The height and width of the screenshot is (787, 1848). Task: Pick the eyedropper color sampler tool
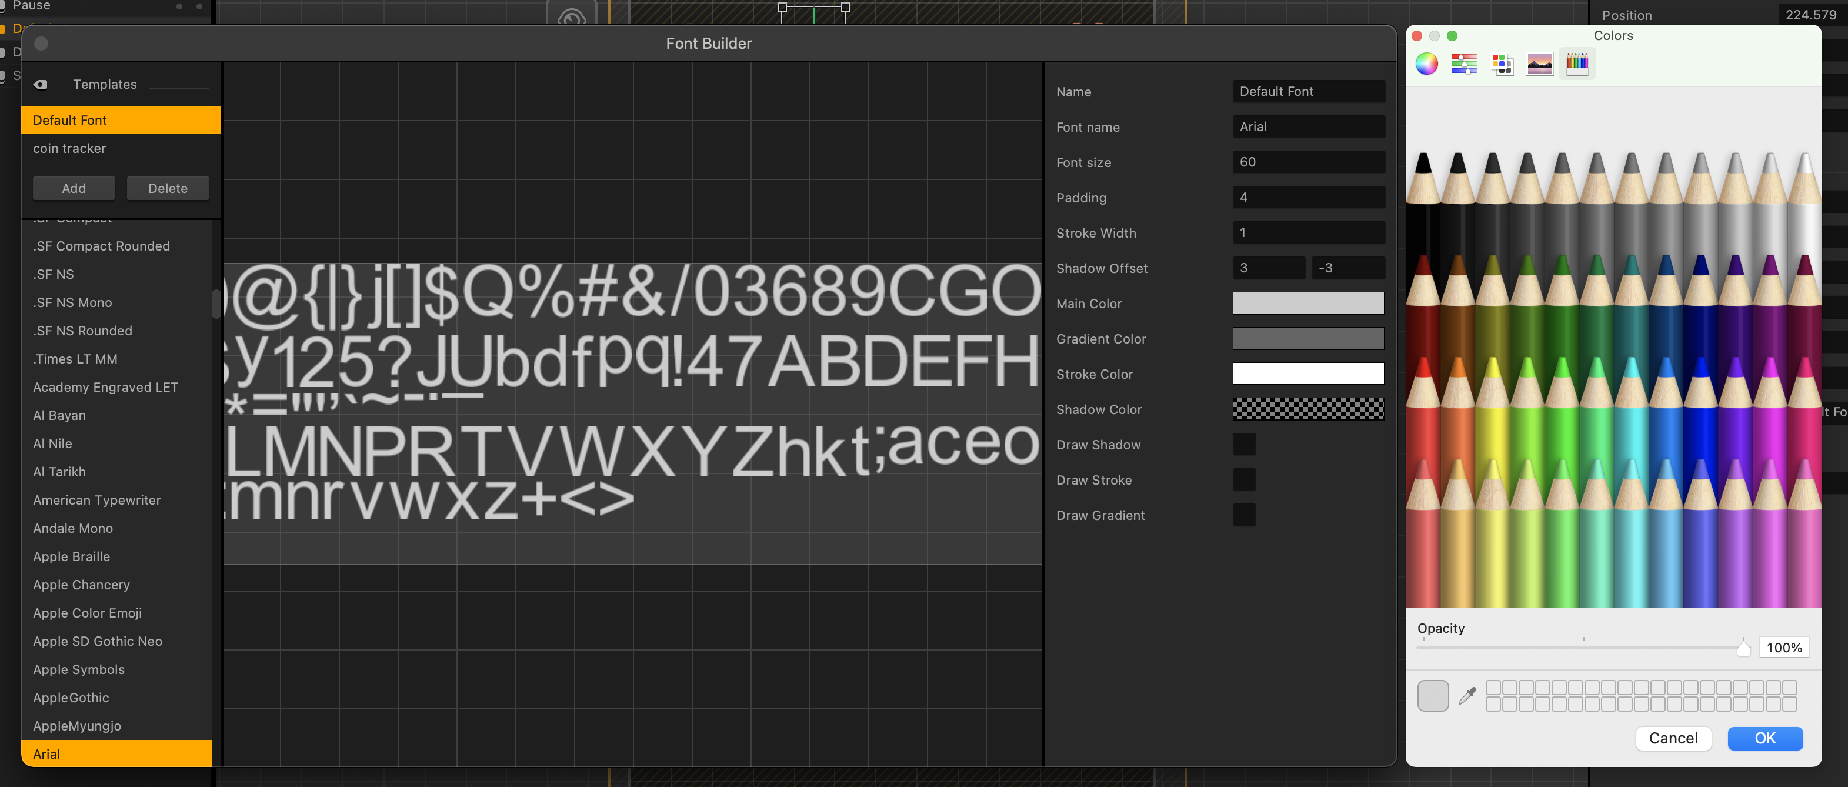1467,695
